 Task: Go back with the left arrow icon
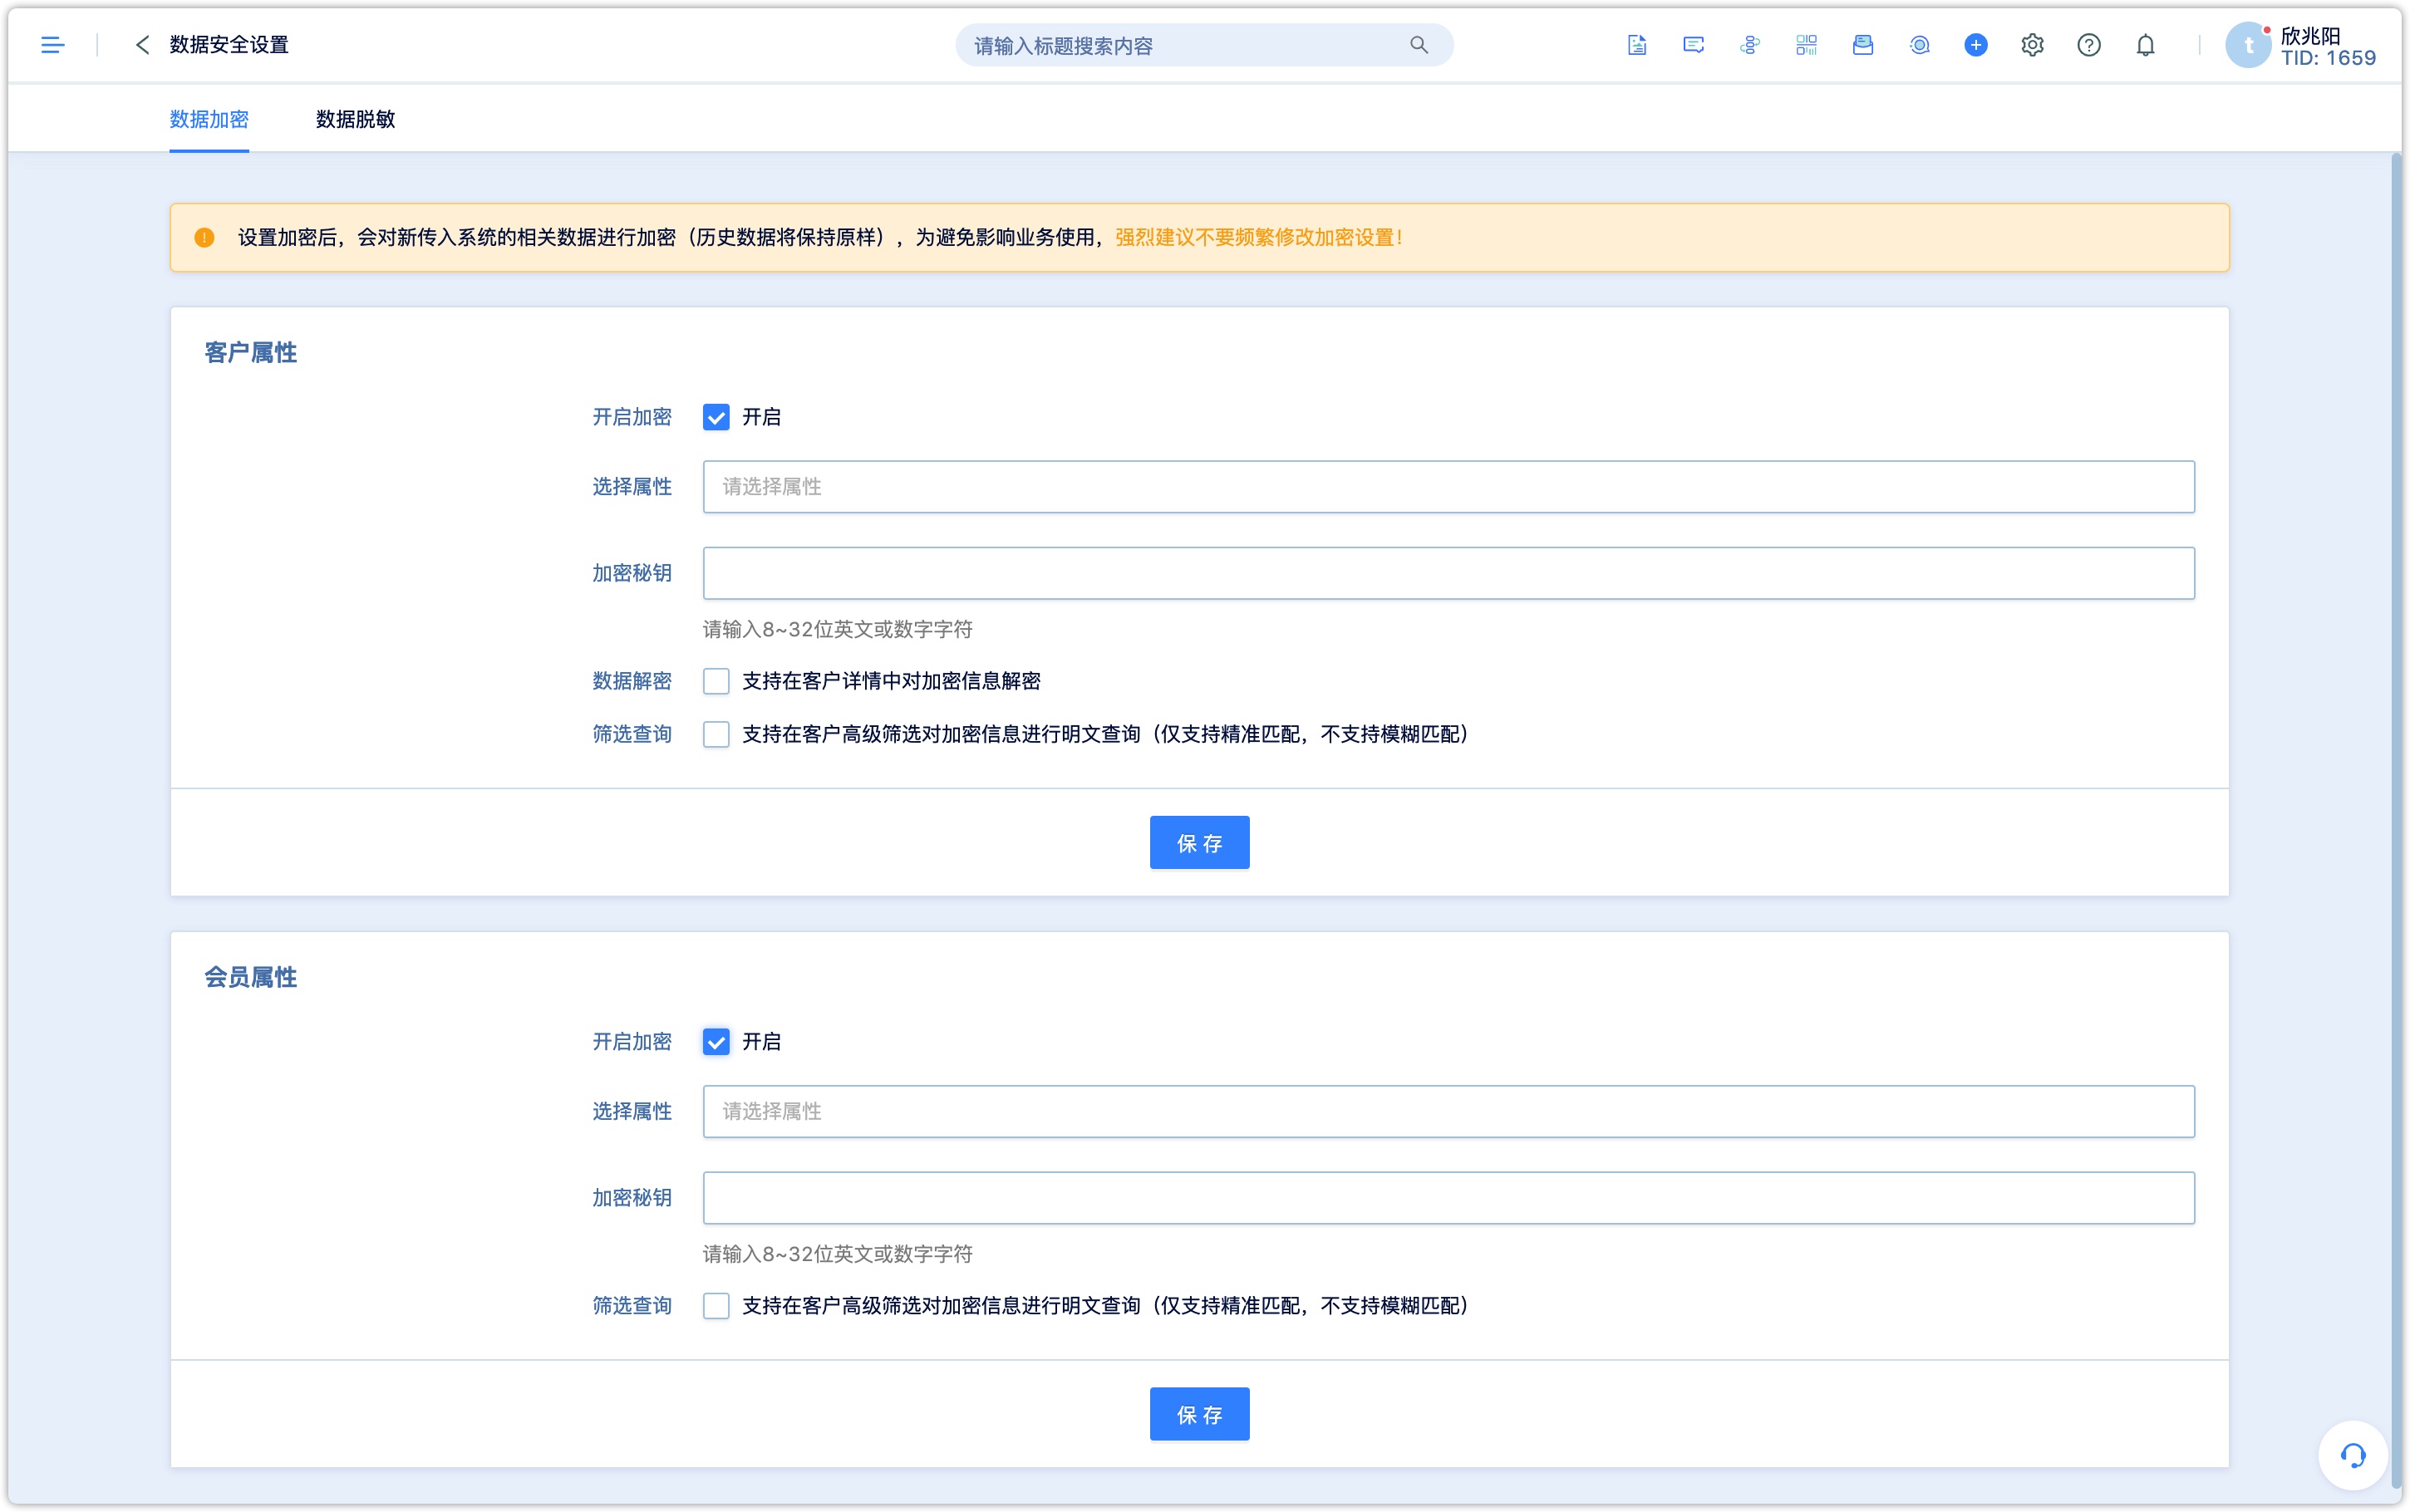pyautogui.click(x=142, y=45)
